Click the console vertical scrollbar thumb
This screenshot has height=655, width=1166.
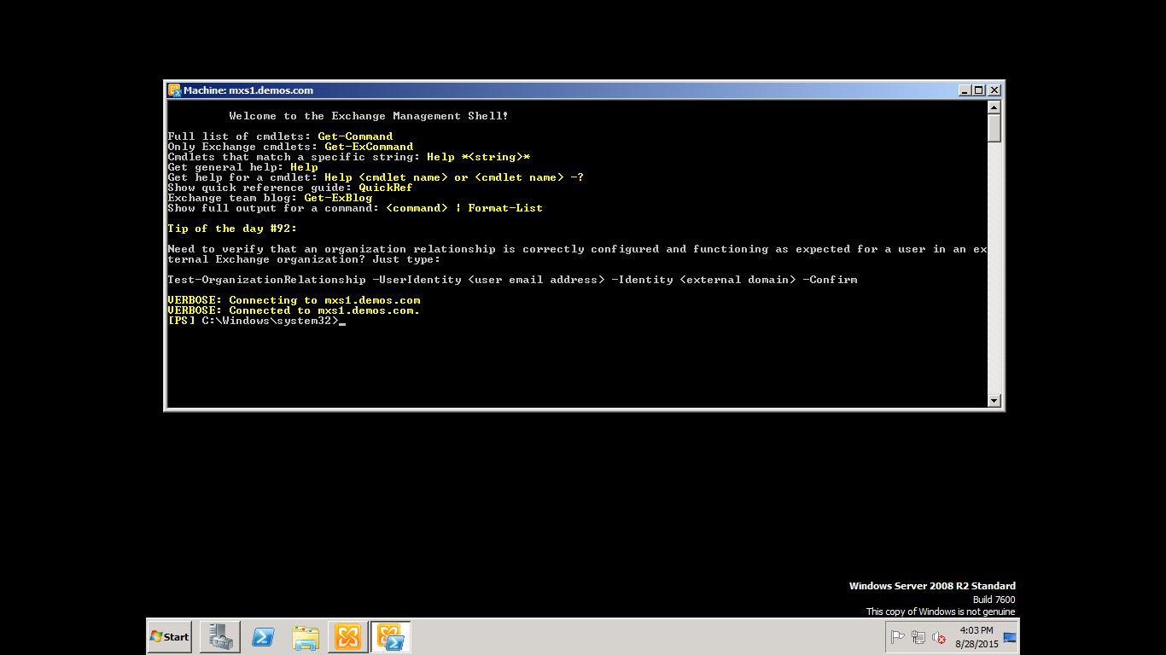pyautogui.click(x=994, y=128)
